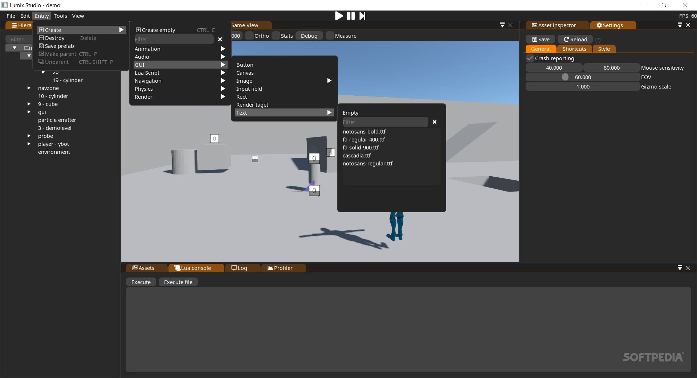Select Button from the GUI submenu
This screenshot has height=378, width=697.
click(x=284, y=65)
